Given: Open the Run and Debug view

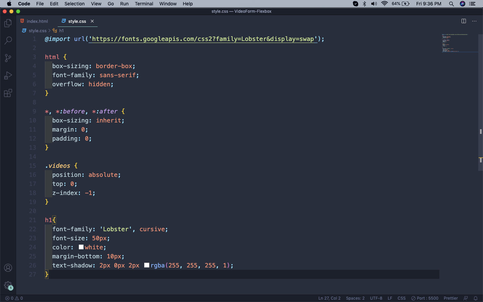Looking at the screenshot, I should [x=8, y=75].
